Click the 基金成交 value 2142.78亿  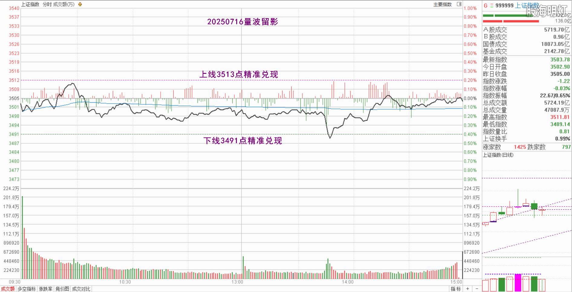(557, 51)
